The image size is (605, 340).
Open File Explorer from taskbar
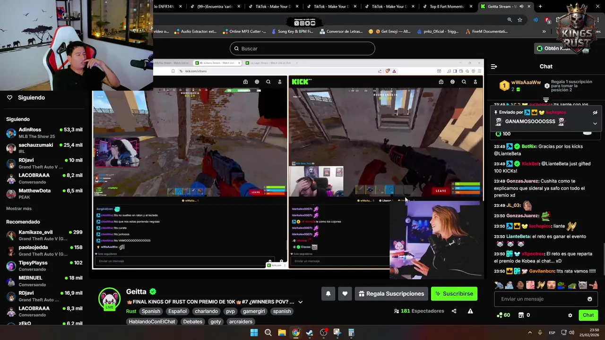coord(282,332)
